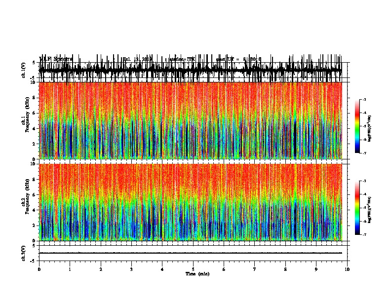Click the '6' kHz tick on ch.2 frequency axis

(34, 195)
